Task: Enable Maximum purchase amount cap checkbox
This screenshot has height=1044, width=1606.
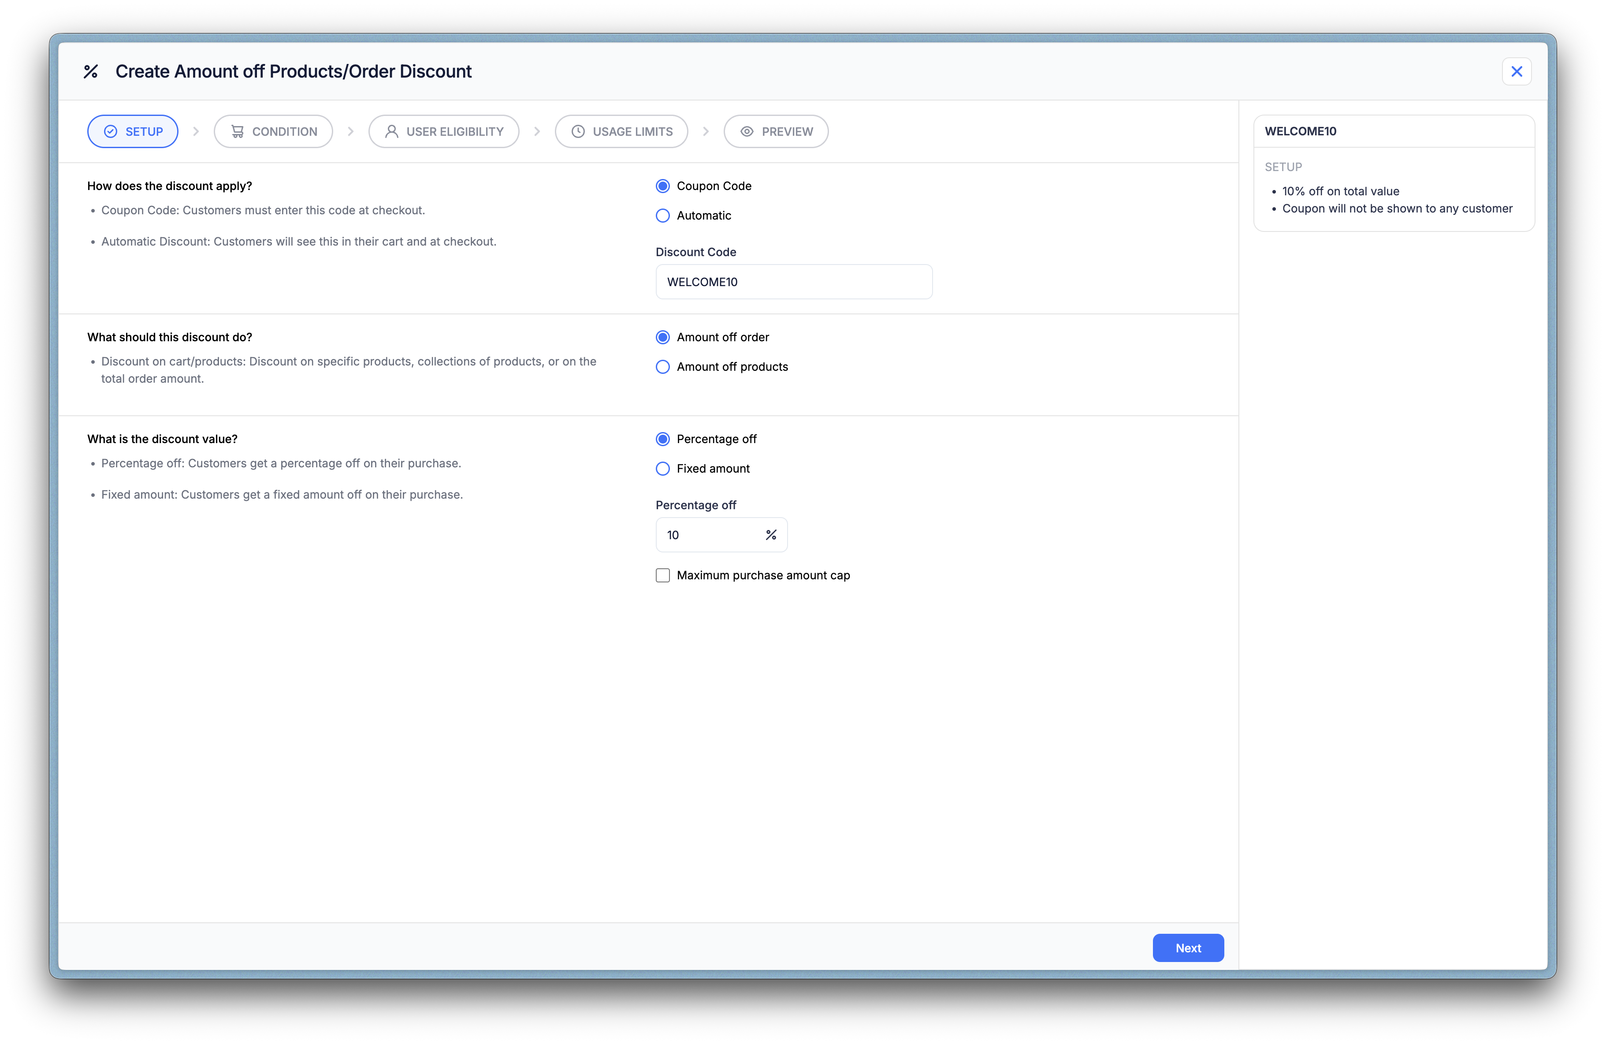Action: [663, 575]
